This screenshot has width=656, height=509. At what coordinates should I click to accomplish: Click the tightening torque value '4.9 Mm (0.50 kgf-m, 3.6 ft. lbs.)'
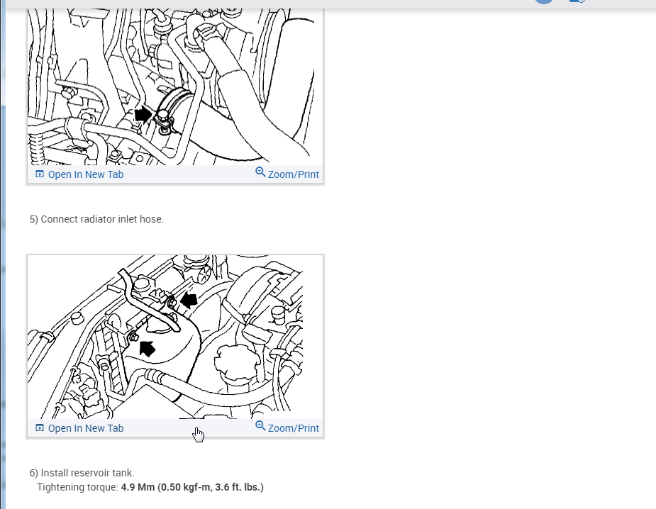pos(192,487)
